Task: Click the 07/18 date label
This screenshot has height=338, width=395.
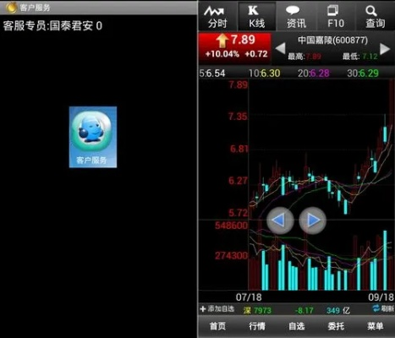Action: click(249, 297)
